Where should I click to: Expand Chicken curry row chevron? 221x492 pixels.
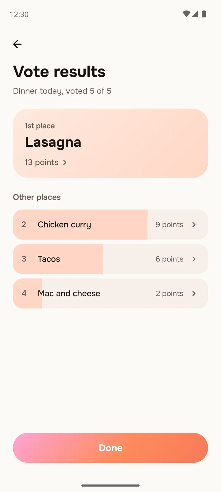(x=194, y=225)
